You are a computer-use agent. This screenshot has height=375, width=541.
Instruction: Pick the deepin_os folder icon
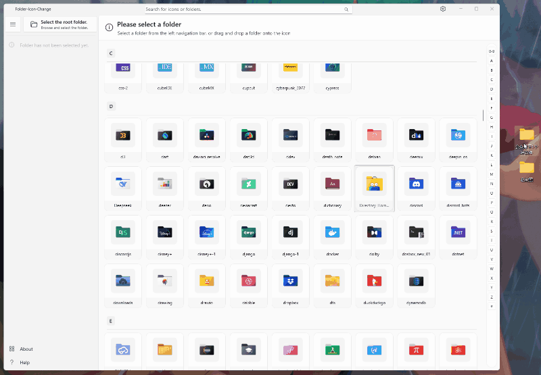(x=458, y=140)
